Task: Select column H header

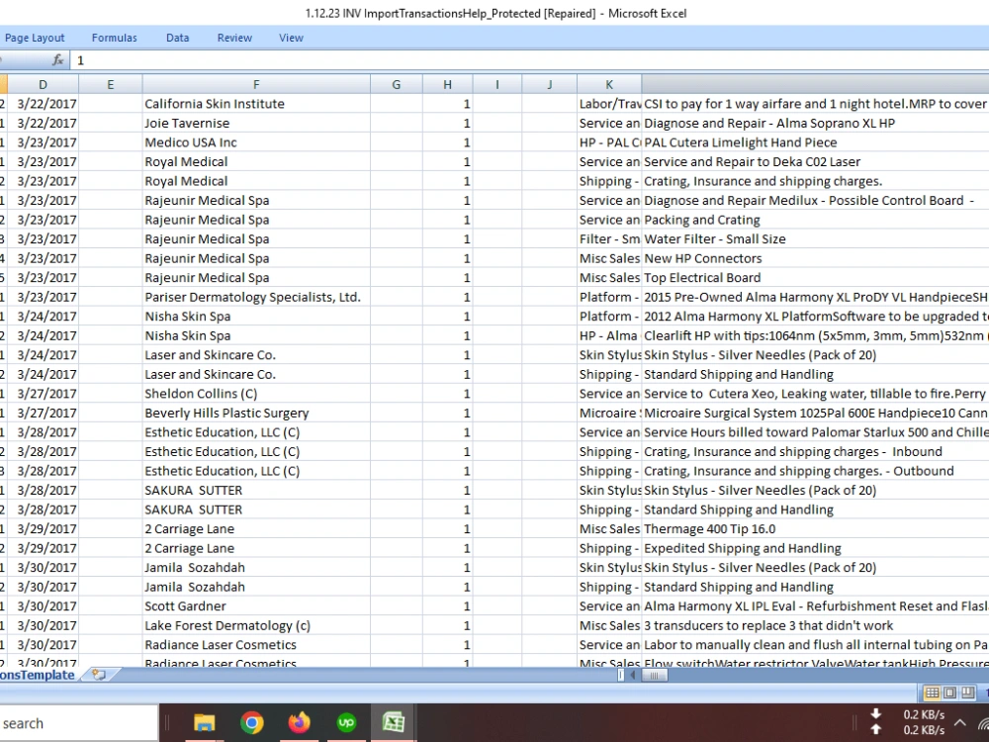Action: (447, 84)
